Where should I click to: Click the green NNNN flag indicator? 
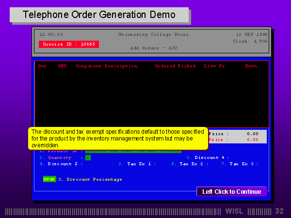pyautogui.click(x=49, y=179)
